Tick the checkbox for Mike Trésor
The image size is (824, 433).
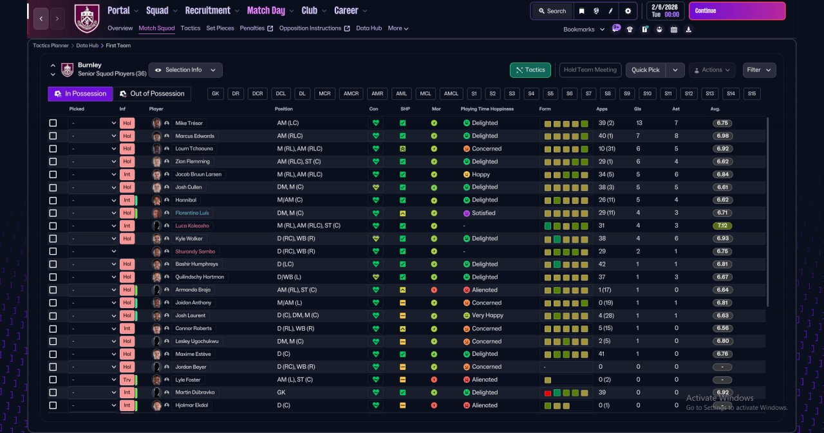coord(53,123)
